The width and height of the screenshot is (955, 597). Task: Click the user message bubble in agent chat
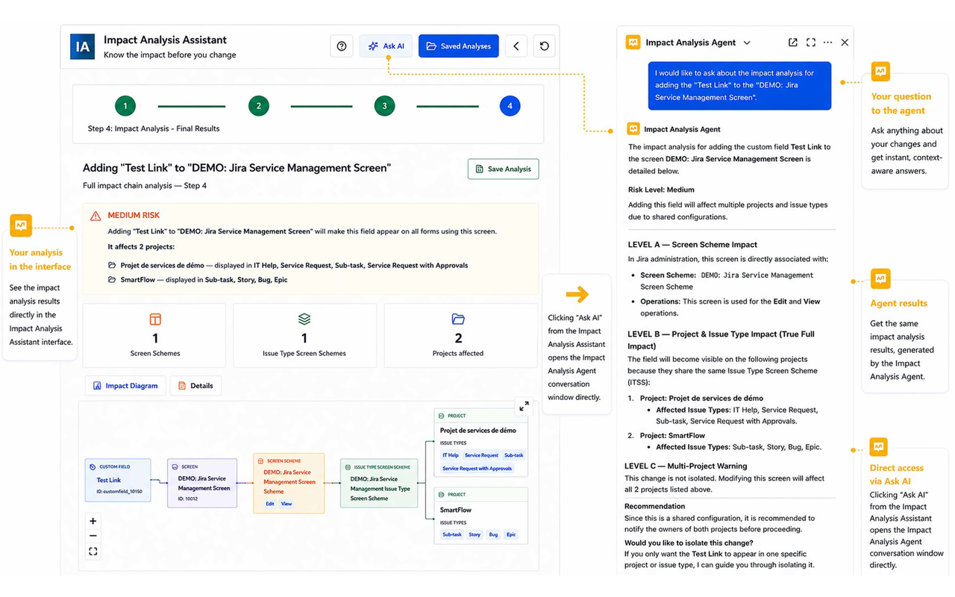tap(739, 85)
